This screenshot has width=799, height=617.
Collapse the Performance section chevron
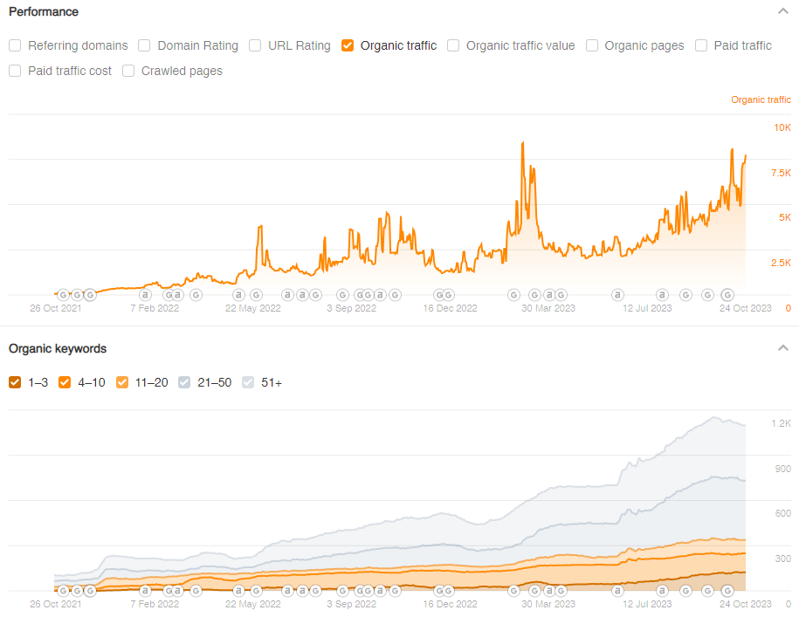[782, 11]
